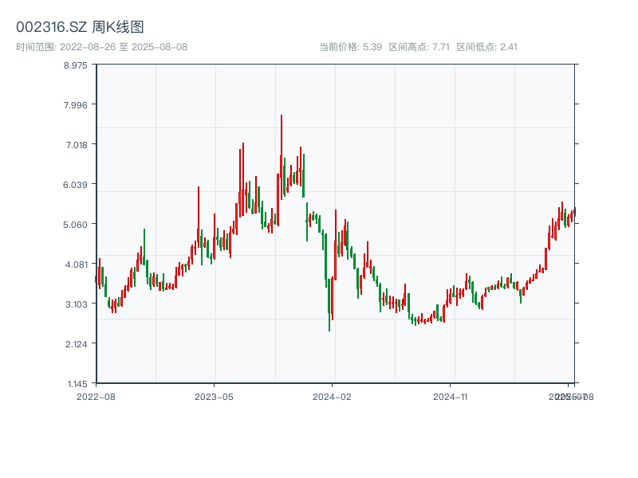Image resolution: width=638 pixels, height=478 pixels.
Task: Click x-axis date label 2024-11
Action: point(450,397)
